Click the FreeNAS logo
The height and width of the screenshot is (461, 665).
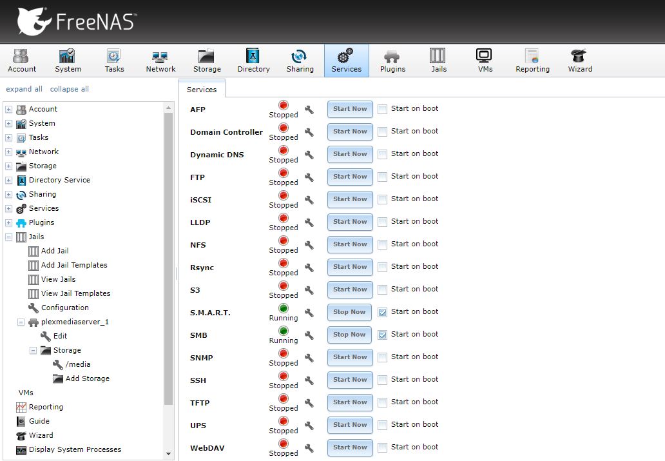click(77, 21)
